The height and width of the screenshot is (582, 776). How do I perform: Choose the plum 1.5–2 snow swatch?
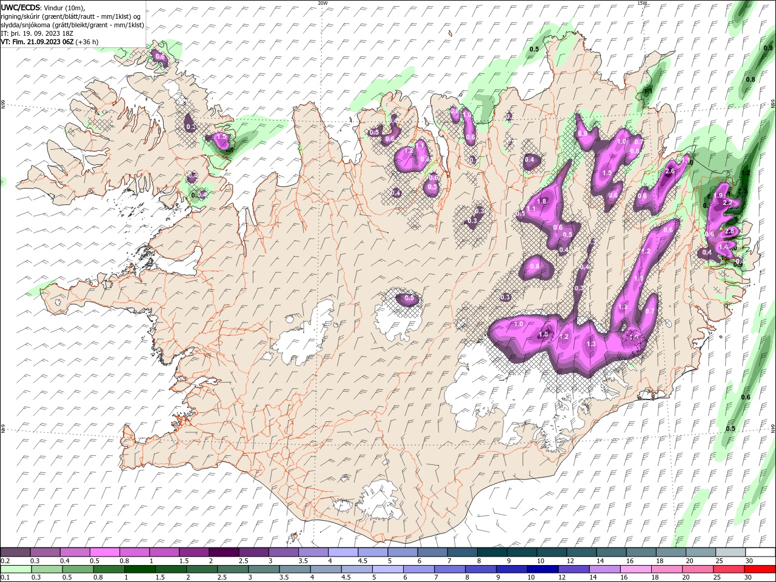[194, 552]
